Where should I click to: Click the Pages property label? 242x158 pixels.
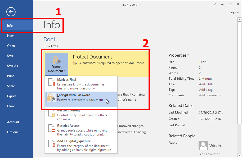click(x=173, y=67)
